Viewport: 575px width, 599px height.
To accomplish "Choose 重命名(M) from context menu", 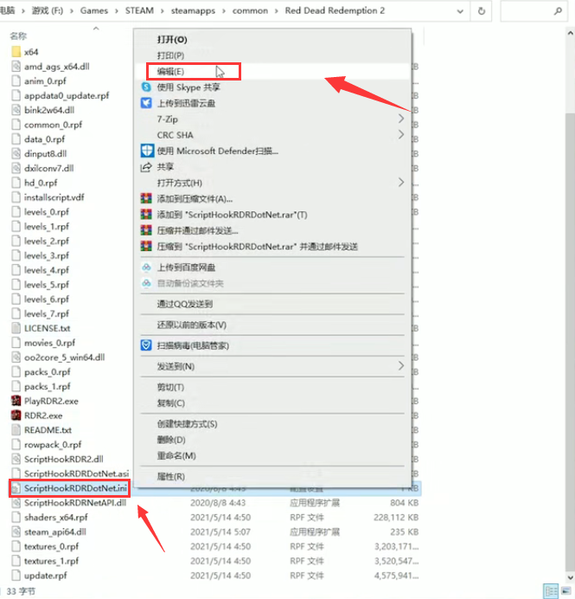I will pyautogui.click(x=176, y=456).
